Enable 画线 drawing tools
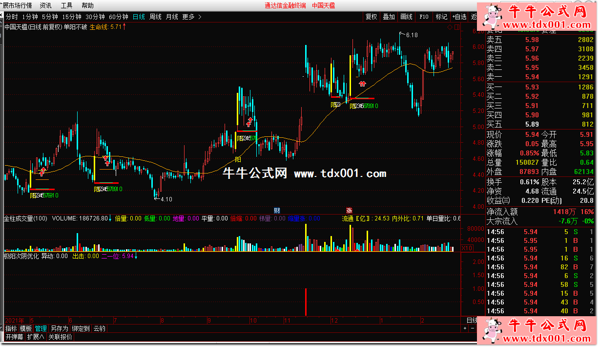This screenshot has width=599, height=347. pyautogui.click(x=406, y=17)
